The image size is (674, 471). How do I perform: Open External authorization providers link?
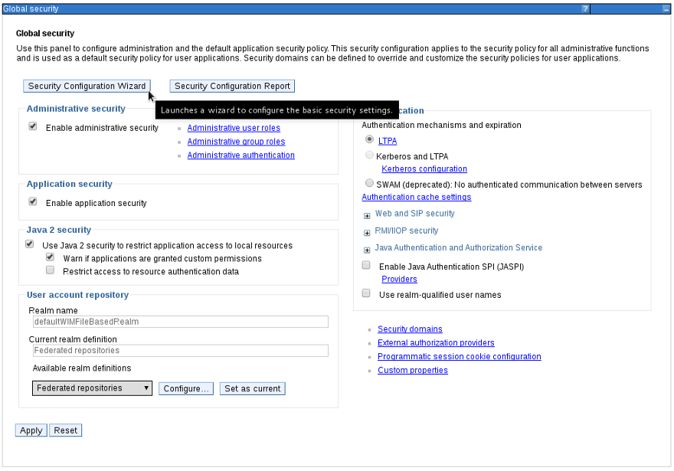(x=436, y=343)
